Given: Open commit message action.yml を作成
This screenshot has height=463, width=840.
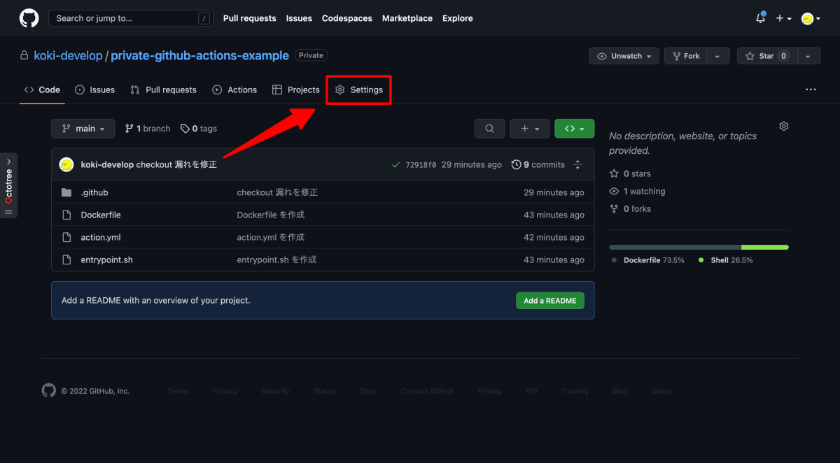Looking at the screenshot, I should click(271, 237).
